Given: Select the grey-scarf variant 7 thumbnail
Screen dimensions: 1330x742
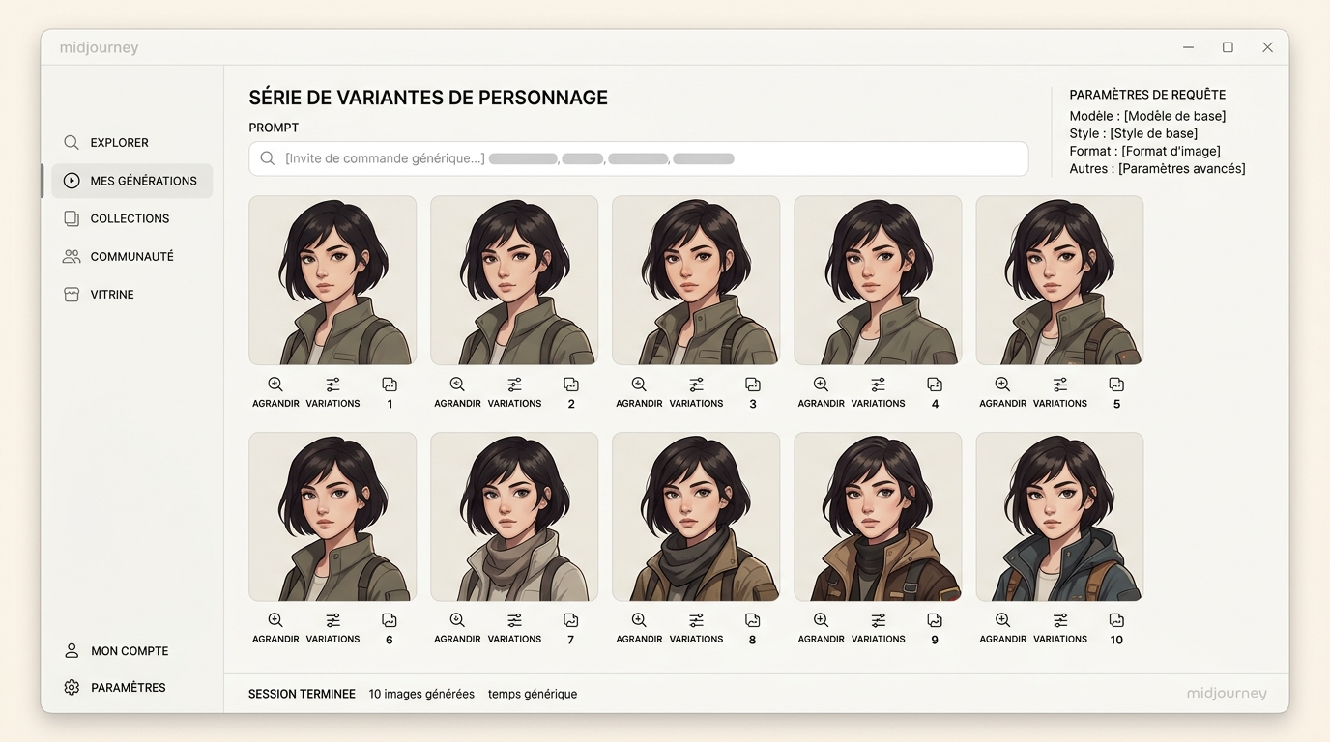Looking at the screenshot, I should pos(514,516).
